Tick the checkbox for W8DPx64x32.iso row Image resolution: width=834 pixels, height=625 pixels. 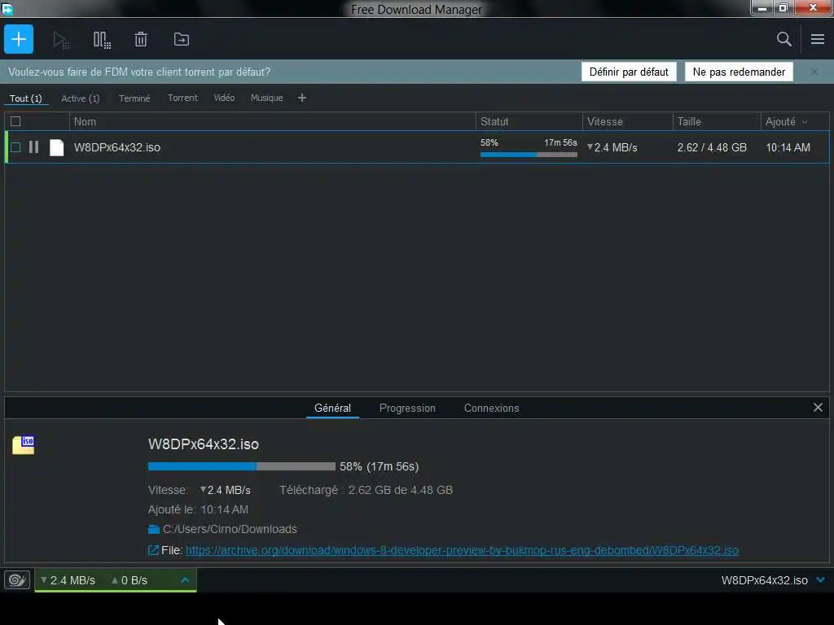click(x=15, y=147)
